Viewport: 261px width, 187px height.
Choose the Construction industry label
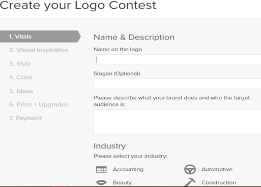click(219, 182)
